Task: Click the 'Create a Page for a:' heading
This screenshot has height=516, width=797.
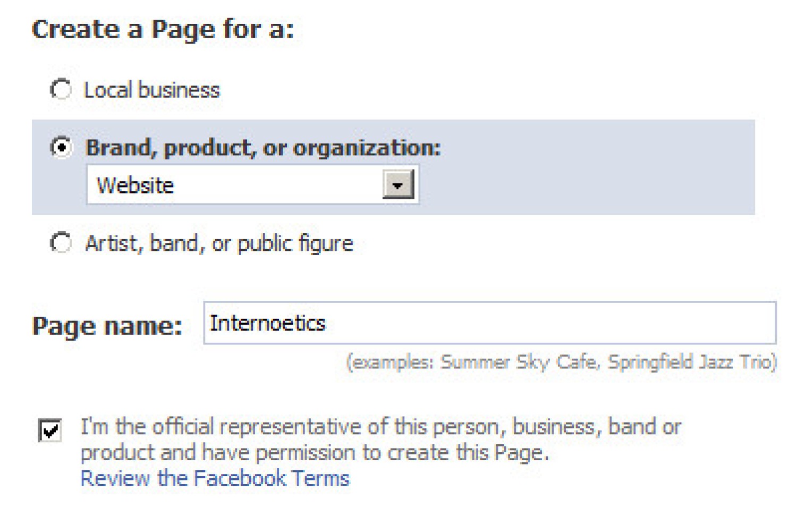Action: (x=163, y=29)
